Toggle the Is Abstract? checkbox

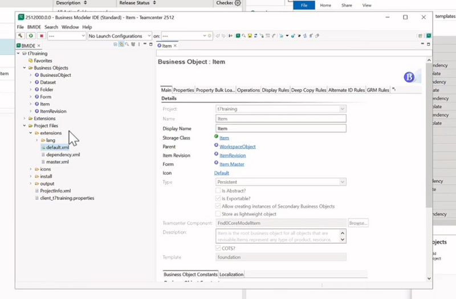[x=218, y=190]
